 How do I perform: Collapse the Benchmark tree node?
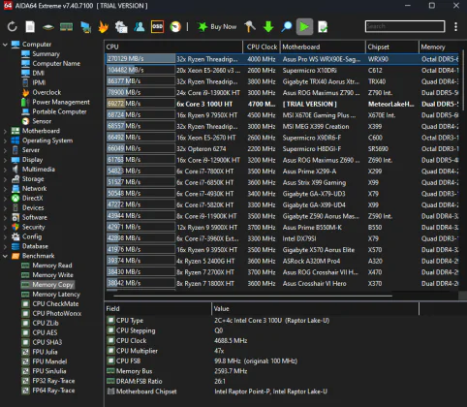point(5,256)
